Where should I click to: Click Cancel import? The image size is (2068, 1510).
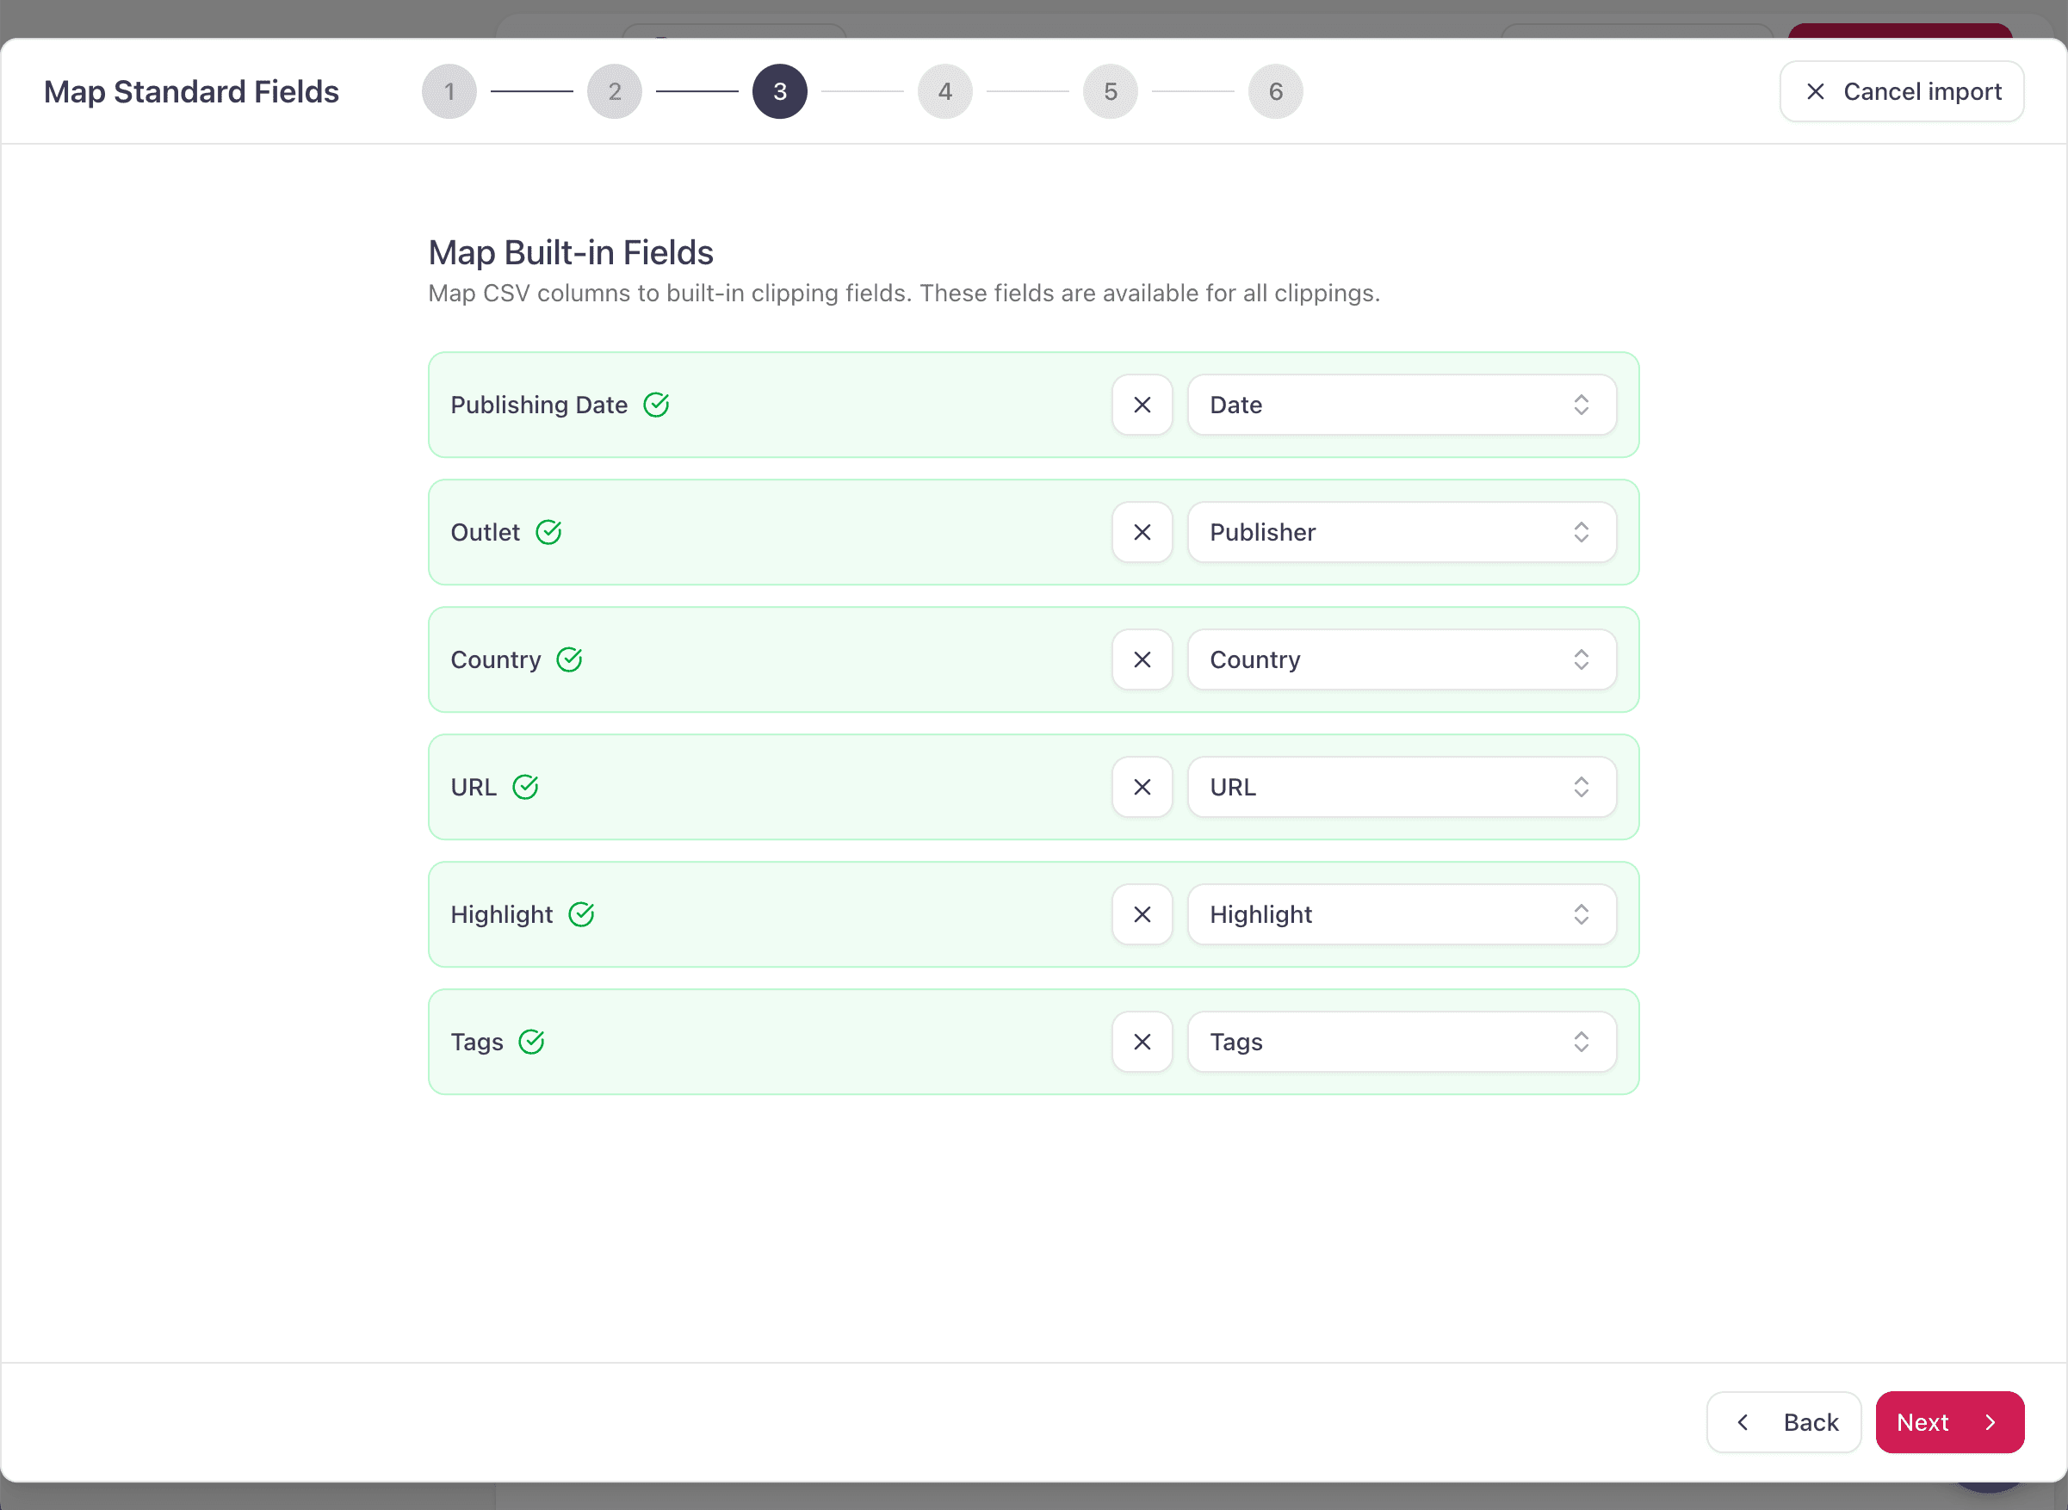(1901, 90)
